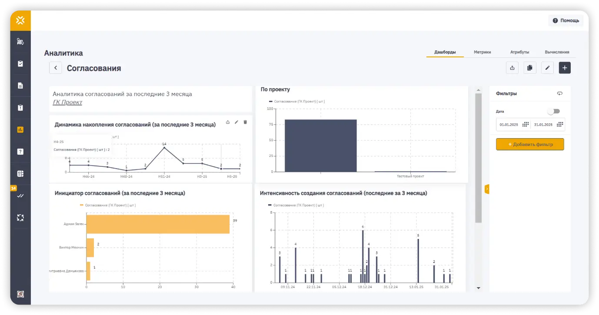Click the export dashboard icon in the header
The height and width of the screenshot is (315, 599).
pyautogui.click(x=512, y=68)
